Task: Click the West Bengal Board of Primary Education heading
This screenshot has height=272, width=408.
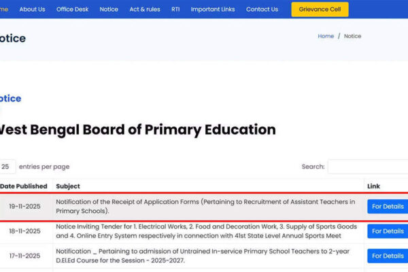Action: pyautogui.click(x=138, y=130)
